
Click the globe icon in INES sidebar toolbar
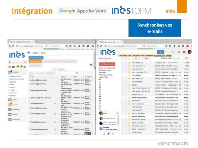pos(25,67)
